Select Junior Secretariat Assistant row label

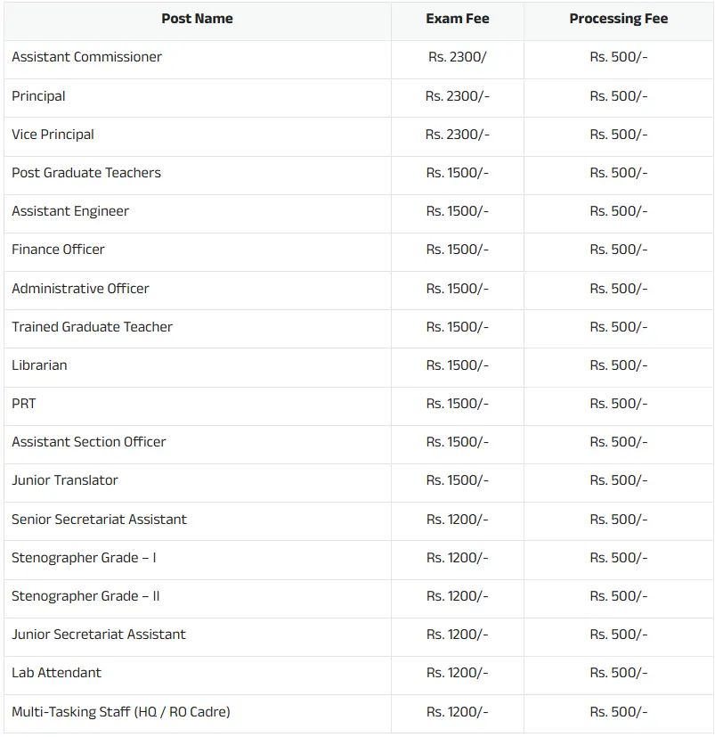click(x=99, y=635)
